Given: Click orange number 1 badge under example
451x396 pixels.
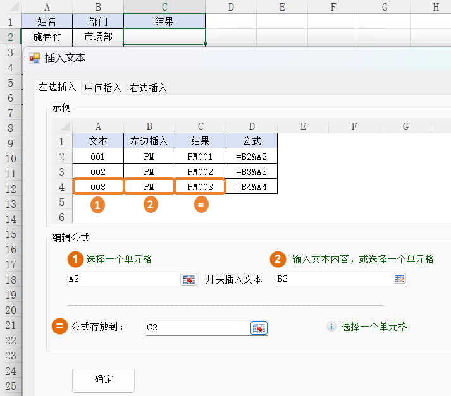Looking at the screenshot, I should pos(97,205).
